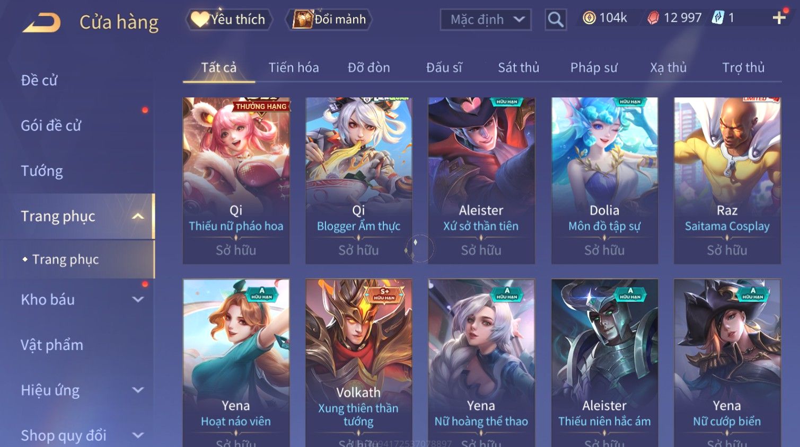Expand the Hiệu ứng sidebar section
Screen dimensions: 800x447
(138, 390)
